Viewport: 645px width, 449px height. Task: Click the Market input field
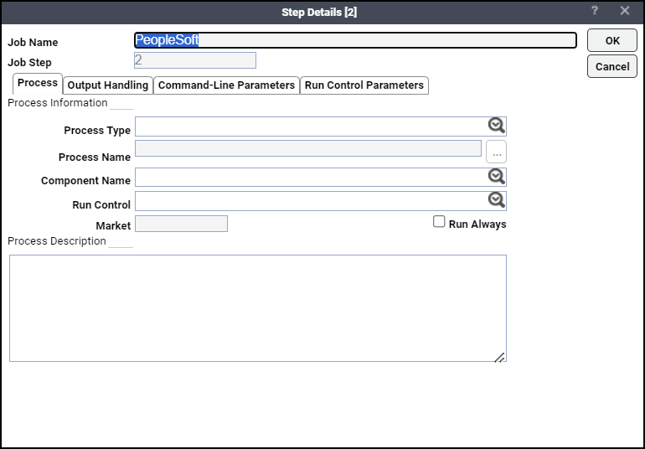(x=182, y=224)
